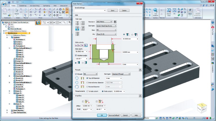Image resolution: width=216 pixels, height=121 pixels.
Task: Select the To hole extent radio button
Action: (88, 91)
